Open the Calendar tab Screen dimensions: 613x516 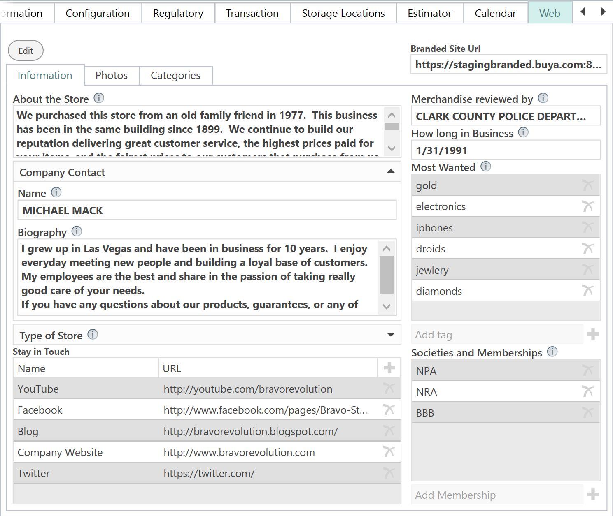click(495, 13)
